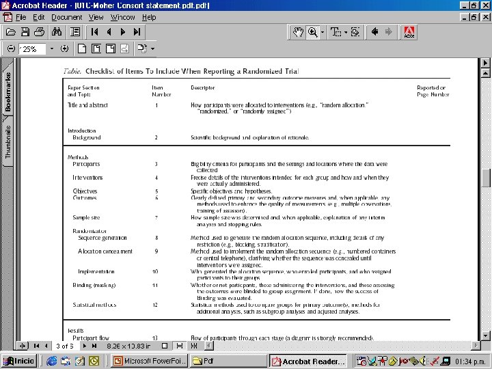
Task: Click 'Allocation concealment' row text
Action: coord(105,251)
